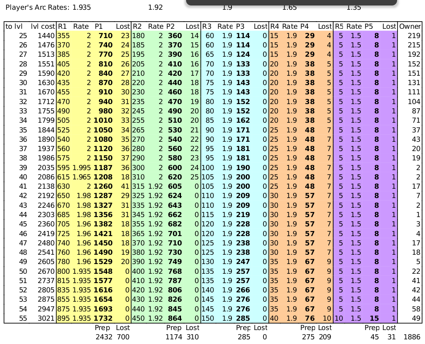Click the R5 column header

point(339,26)
